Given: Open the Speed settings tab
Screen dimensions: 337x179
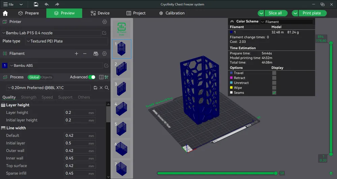Looking at the screenshot, I should [47, 97].
